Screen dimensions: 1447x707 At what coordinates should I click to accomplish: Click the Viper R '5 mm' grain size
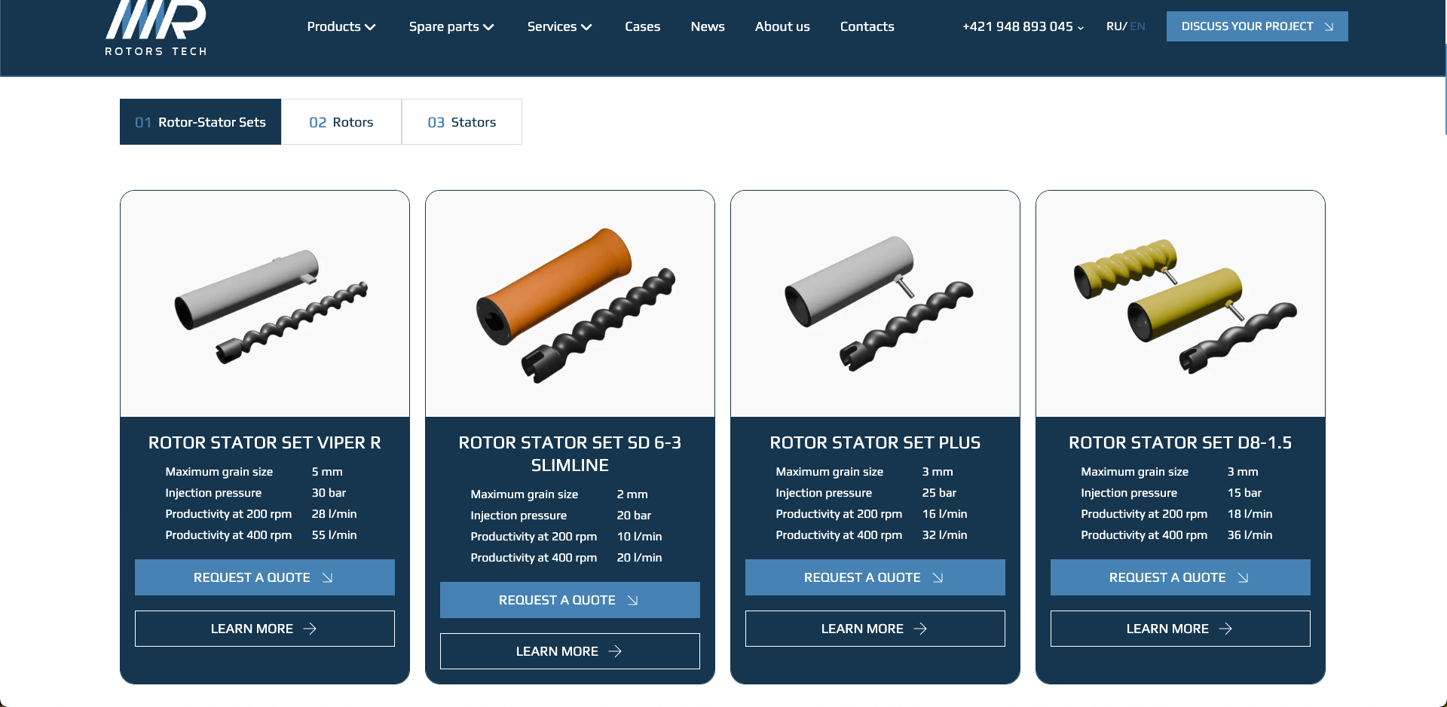pyautogui.click(x=327, y=472)
